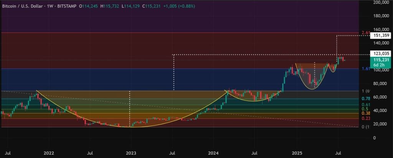Screen dimensions: 393x158
Task: Click the 123,035 price level label
Action: point(381,53)
